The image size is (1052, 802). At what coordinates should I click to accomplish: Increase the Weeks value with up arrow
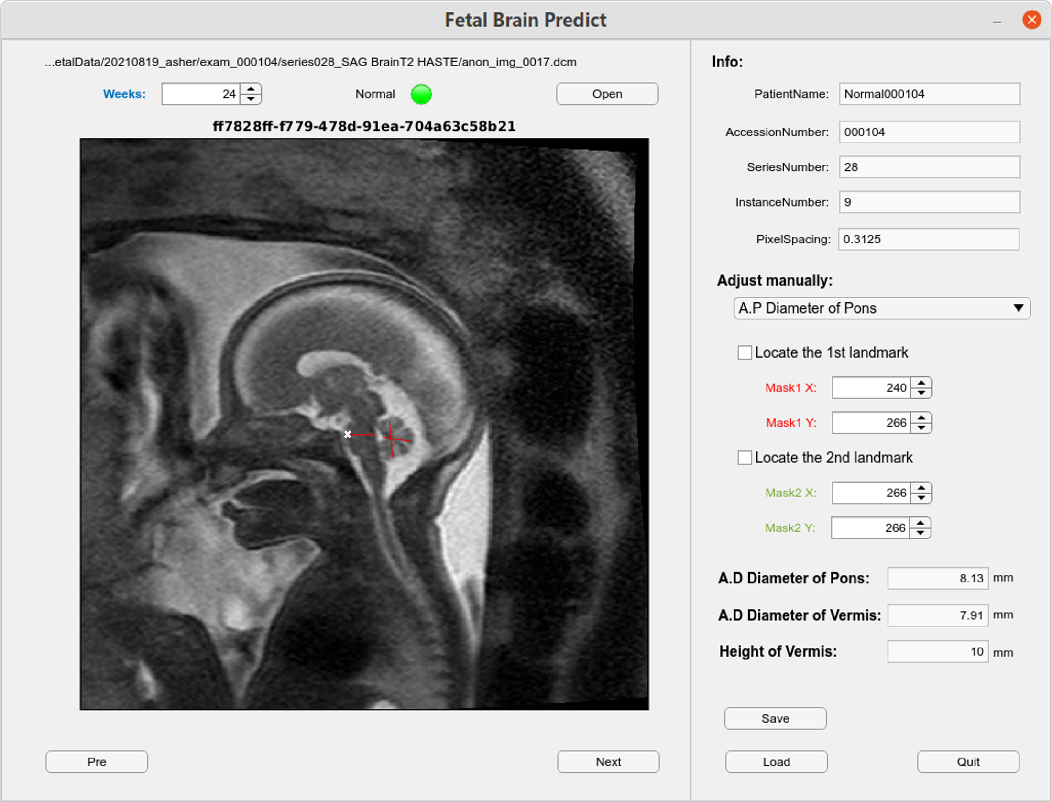pos(251,88)
